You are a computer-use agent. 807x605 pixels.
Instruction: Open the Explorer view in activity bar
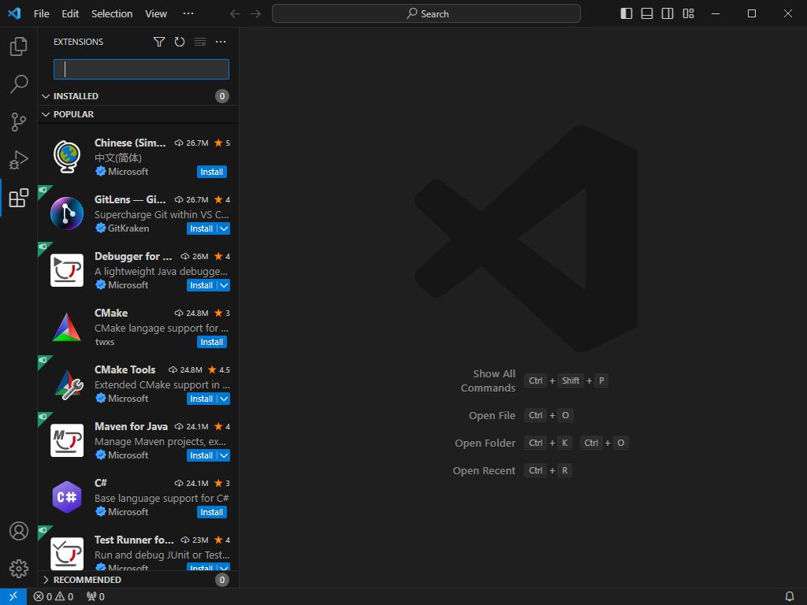pyautogui.click(x=19, y=46)
